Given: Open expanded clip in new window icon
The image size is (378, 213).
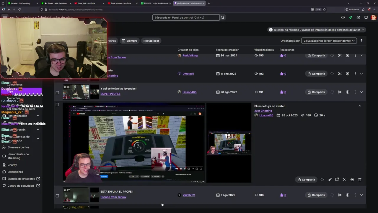Looking at the screenshot, I should 337,180.
